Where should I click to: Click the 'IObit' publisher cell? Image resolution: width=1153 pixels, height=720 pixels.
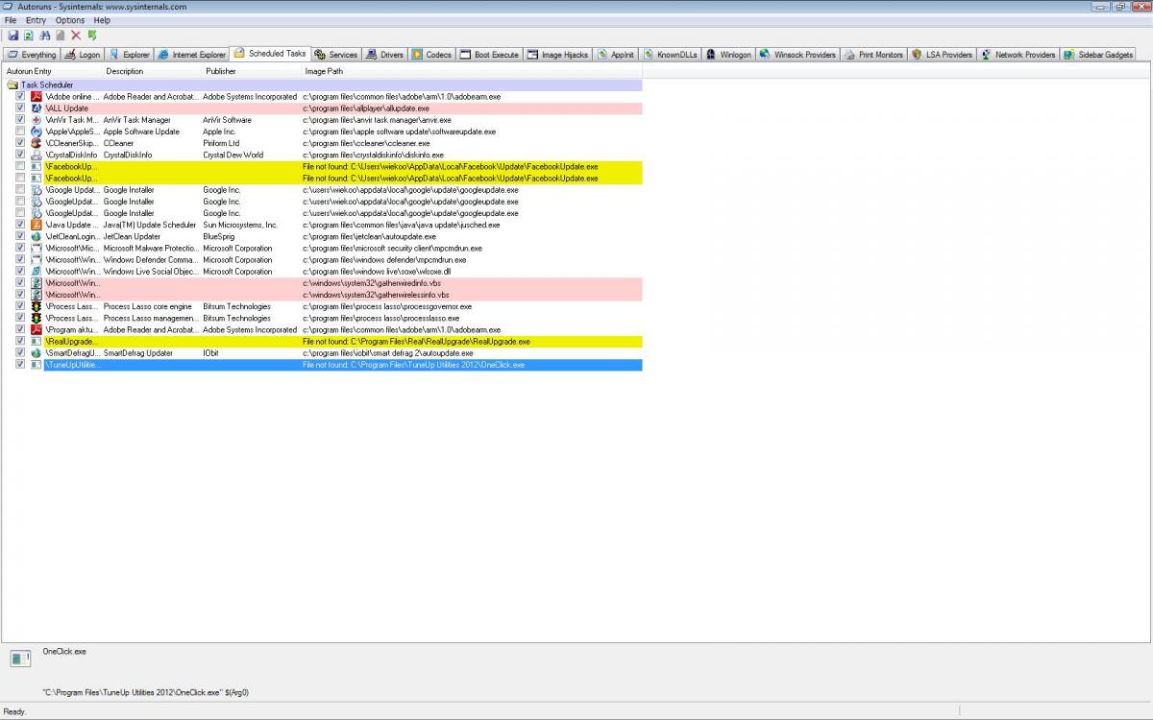point(211,353)
